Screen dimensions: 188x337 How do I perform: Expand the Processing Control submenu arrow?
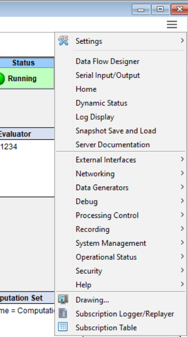(x=182, y=215)
